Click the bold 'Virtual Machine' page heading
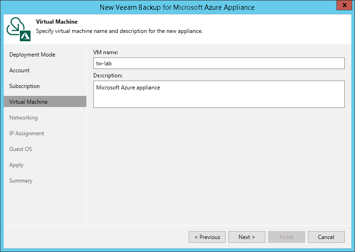Viewport: 355px width, 252px height. click(56, 22)
